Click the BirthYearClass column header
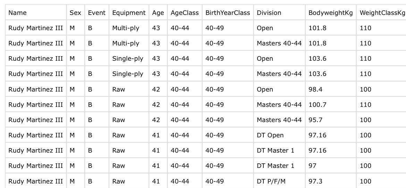 (x=227, y=13)
